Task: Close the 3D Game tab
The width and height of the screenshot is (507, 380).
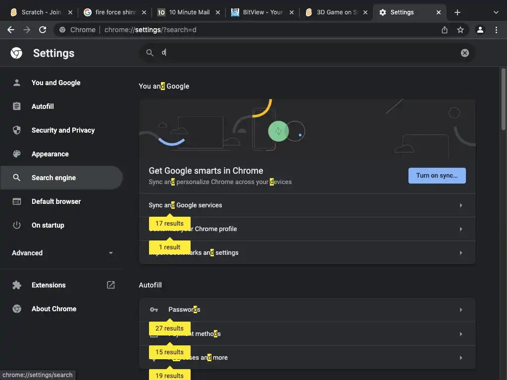Action: click(x=365, y=12)
